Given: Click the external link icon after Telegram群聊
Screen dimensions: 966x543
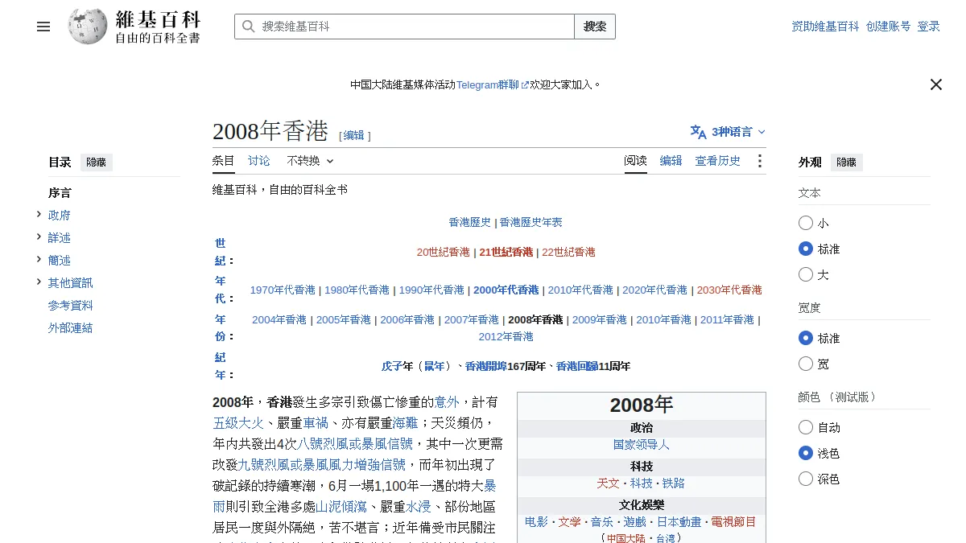Looking at the screenshot, I should pos(525,84).
